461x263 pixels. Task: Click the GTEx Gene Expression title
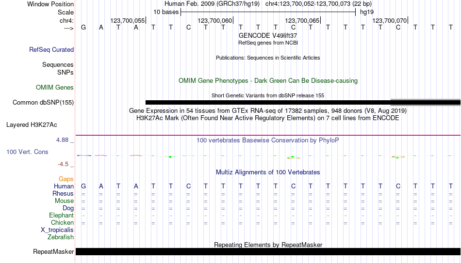268,110
